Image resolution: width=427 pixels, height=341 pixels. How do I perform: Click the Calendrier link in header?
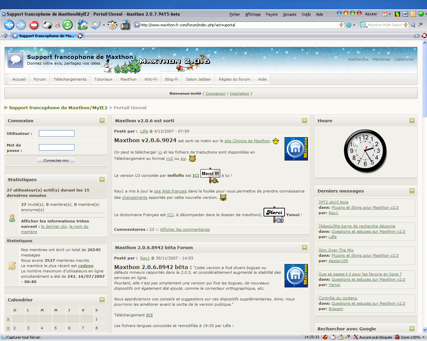pos(404,59)
